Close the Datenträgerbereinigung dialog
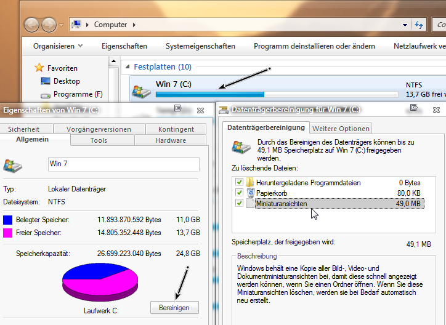 click(436, 110)
